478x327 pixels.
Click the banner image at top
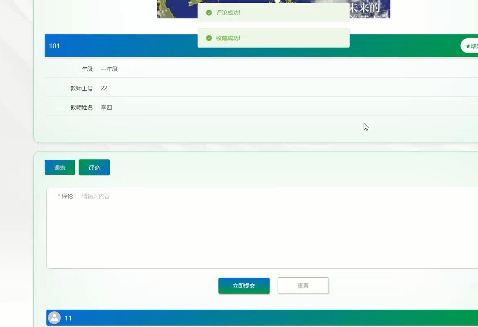pos(274,9)
